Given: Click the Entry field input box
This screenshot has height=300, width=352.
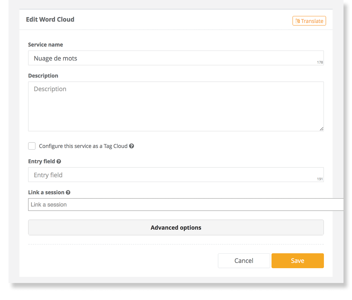Looking at the screenshot, I should pyautogui.click(x=176, y=175).
